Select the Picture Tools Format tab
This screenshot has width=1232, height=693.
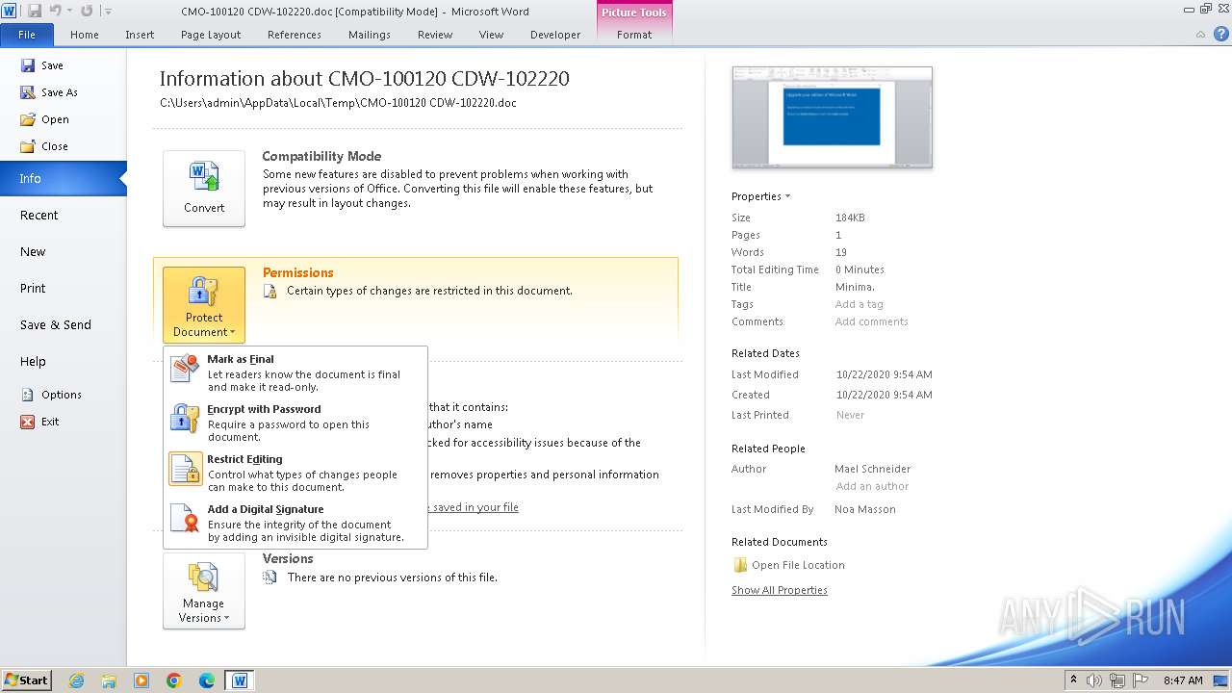click(x=634, y=35)
